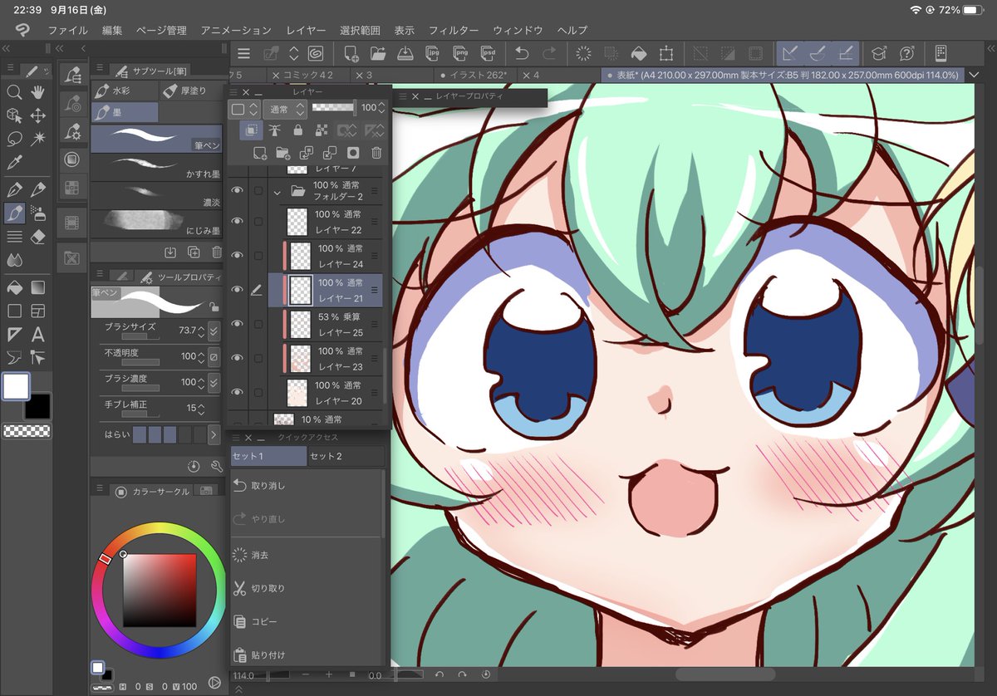
Task: Delete layer using trash icon in layer panel
Action: pyautogui.click(x=376, y=153)
